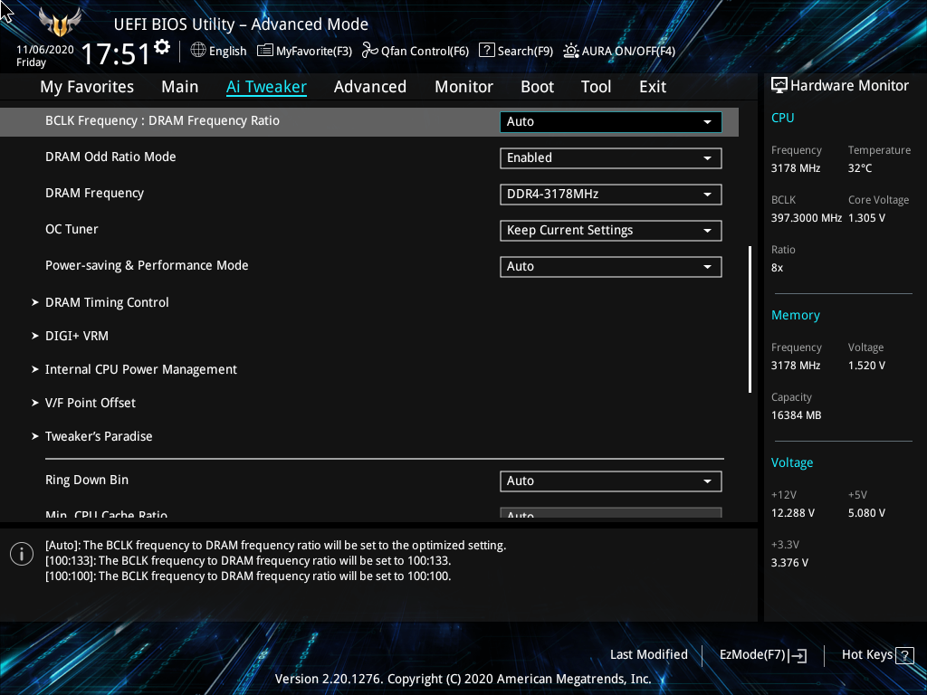
Task: Toggle AURA ON/OFF(F4) light icon
Action: (x=570, y=51)
